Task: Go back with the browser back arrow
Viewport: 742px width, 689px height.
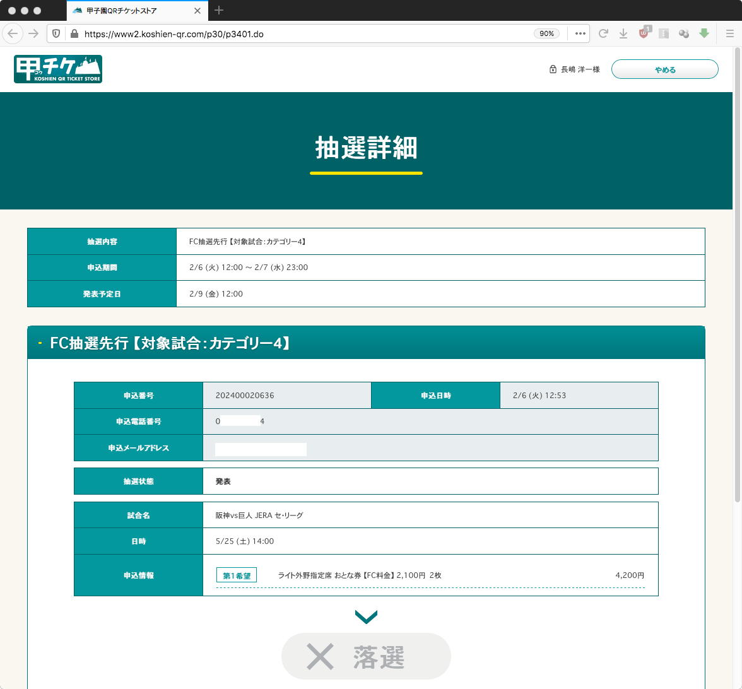Action: coord(13,33)
